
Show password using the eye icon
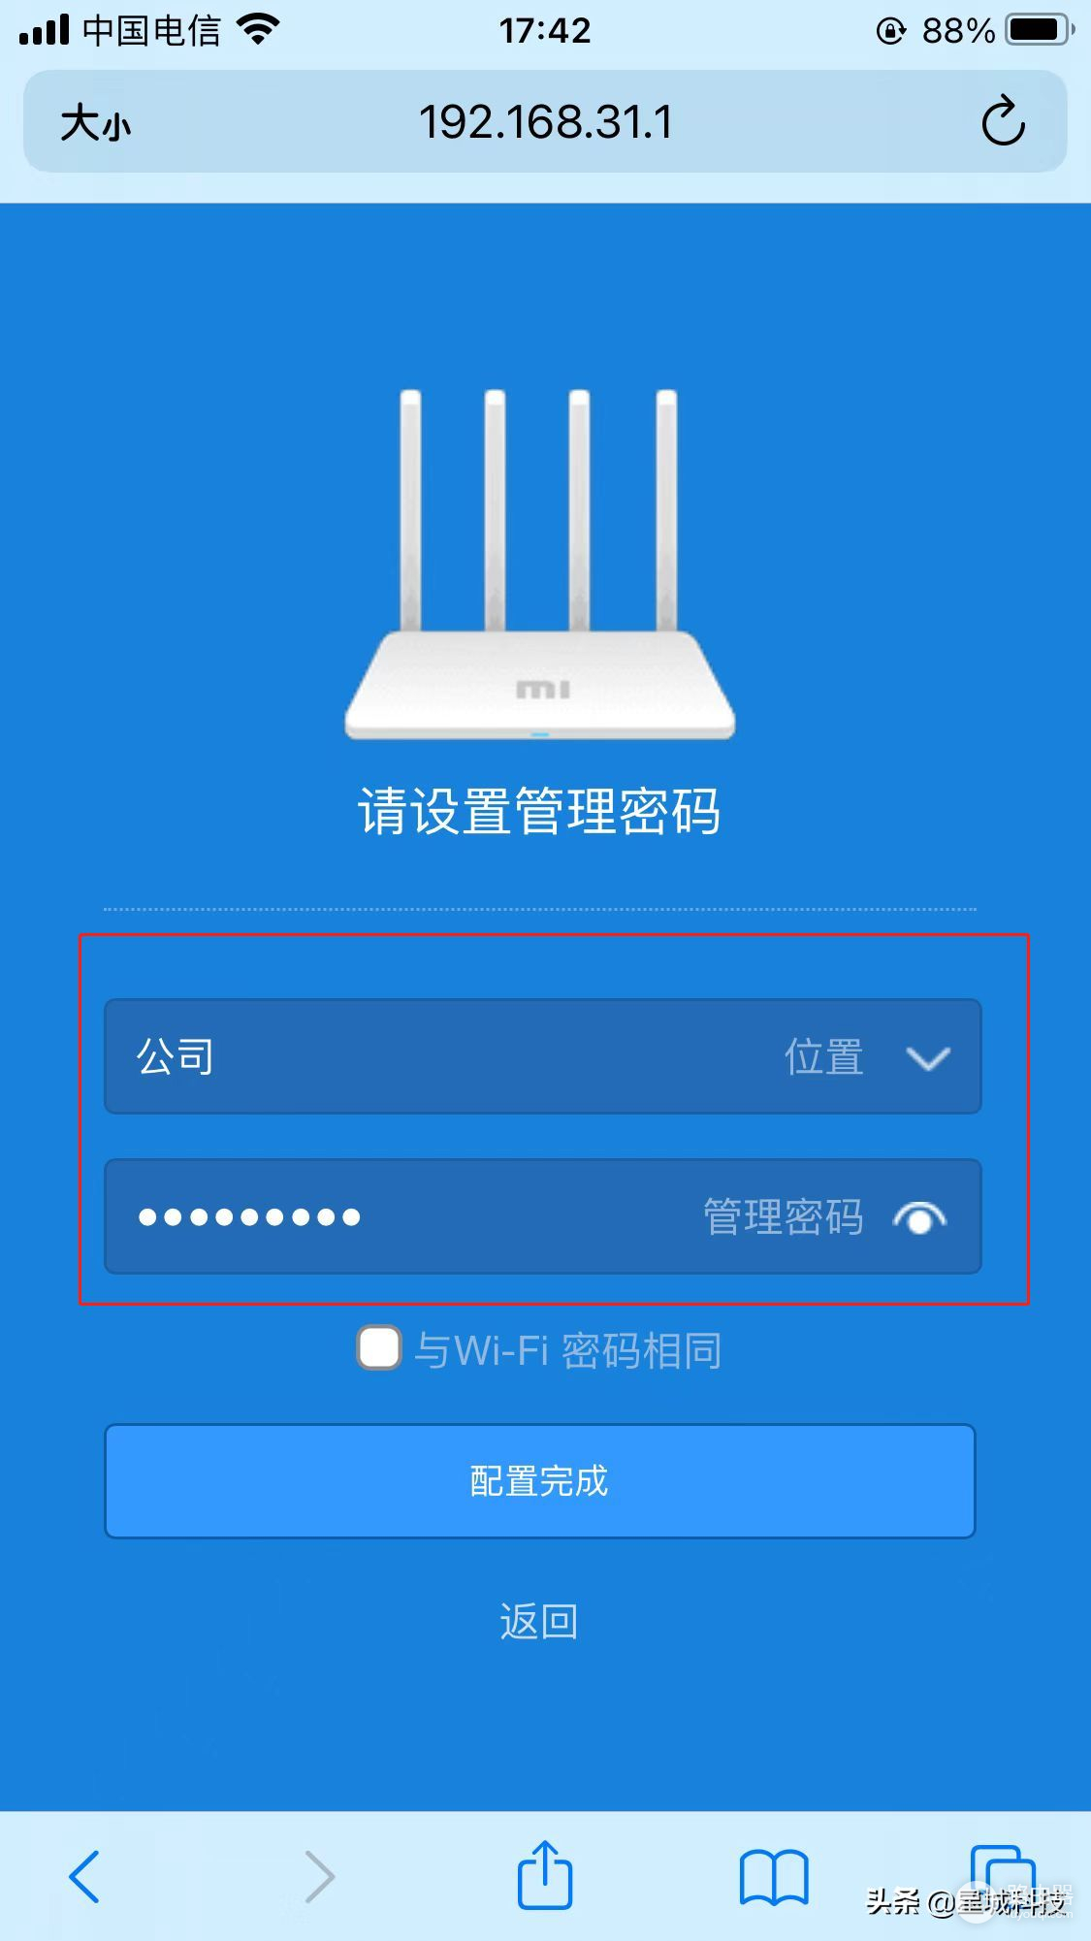coord(919,1217)
